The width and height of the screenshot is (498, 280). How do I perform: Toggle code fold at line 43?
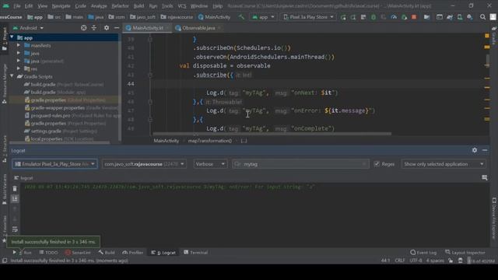click(150, 75)
